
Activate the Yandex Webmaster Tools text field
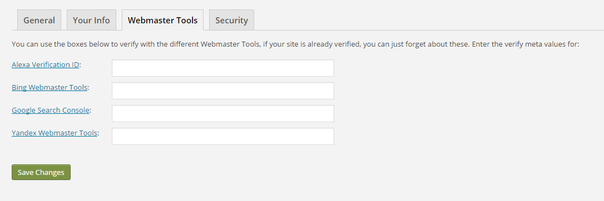(223, 137)
